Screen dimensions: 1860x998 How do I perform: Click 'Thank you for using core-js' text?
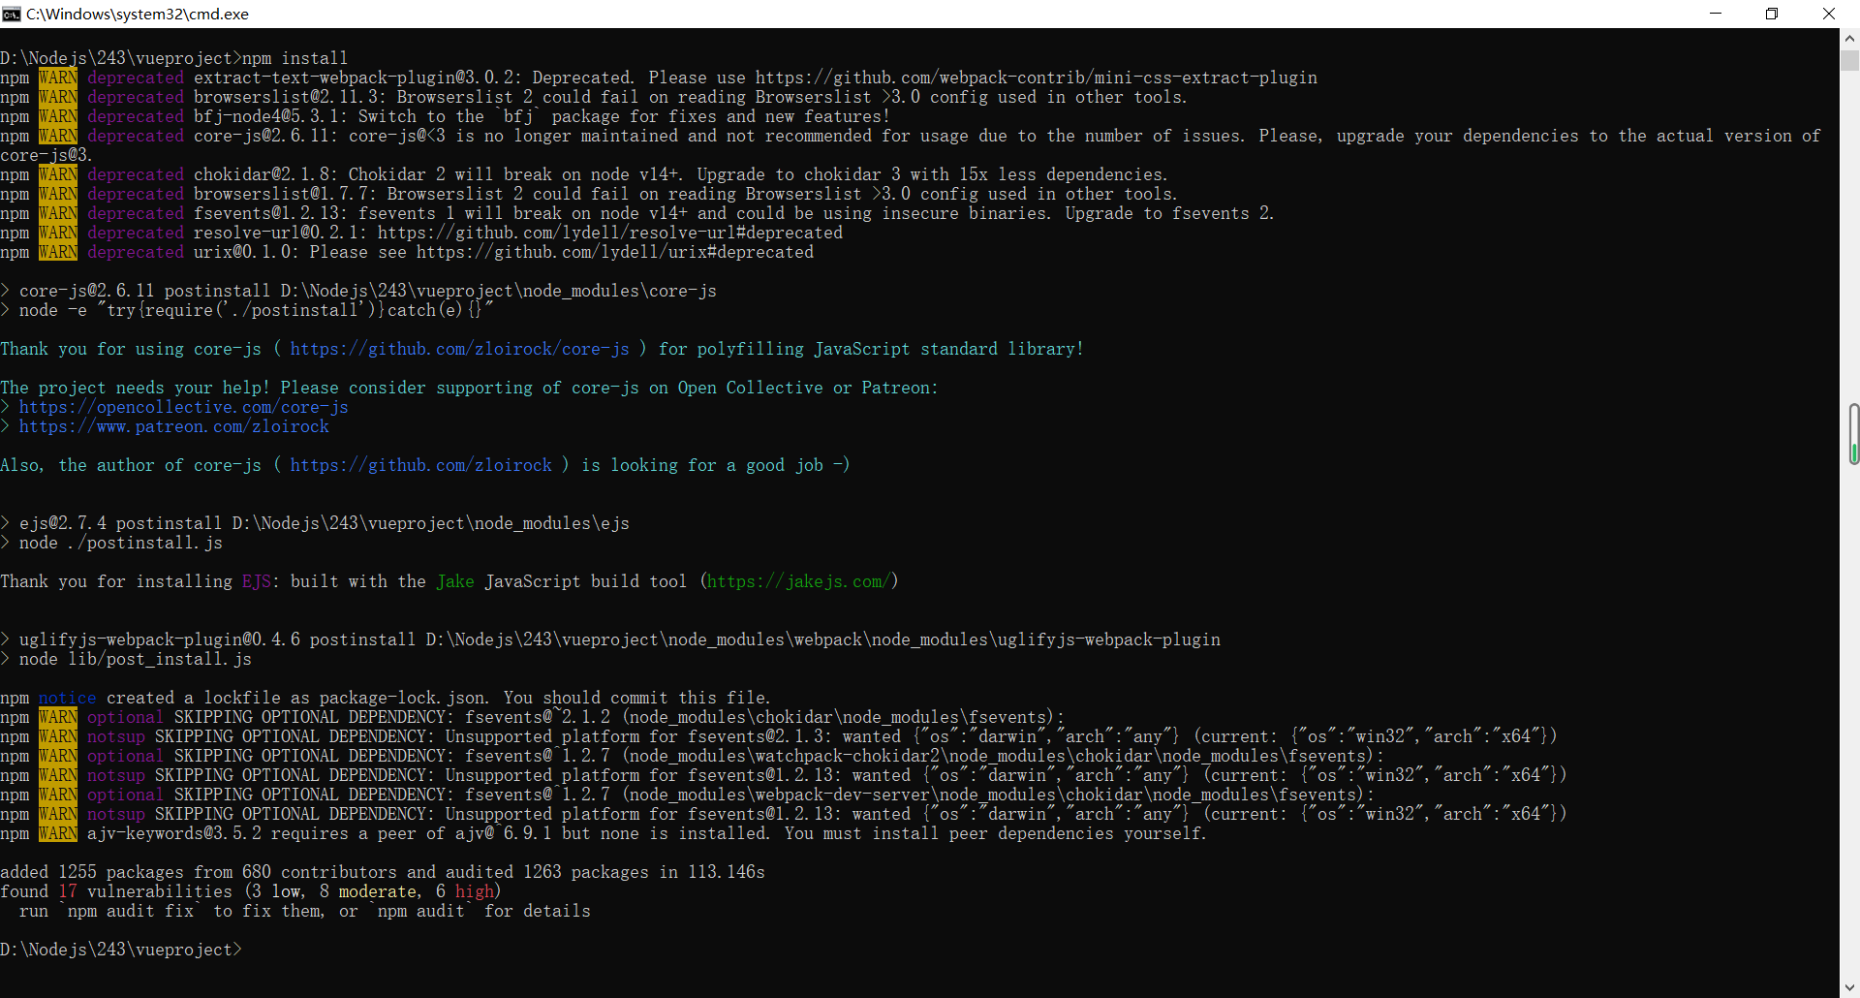pyautogui.click(x=131, y=349)
